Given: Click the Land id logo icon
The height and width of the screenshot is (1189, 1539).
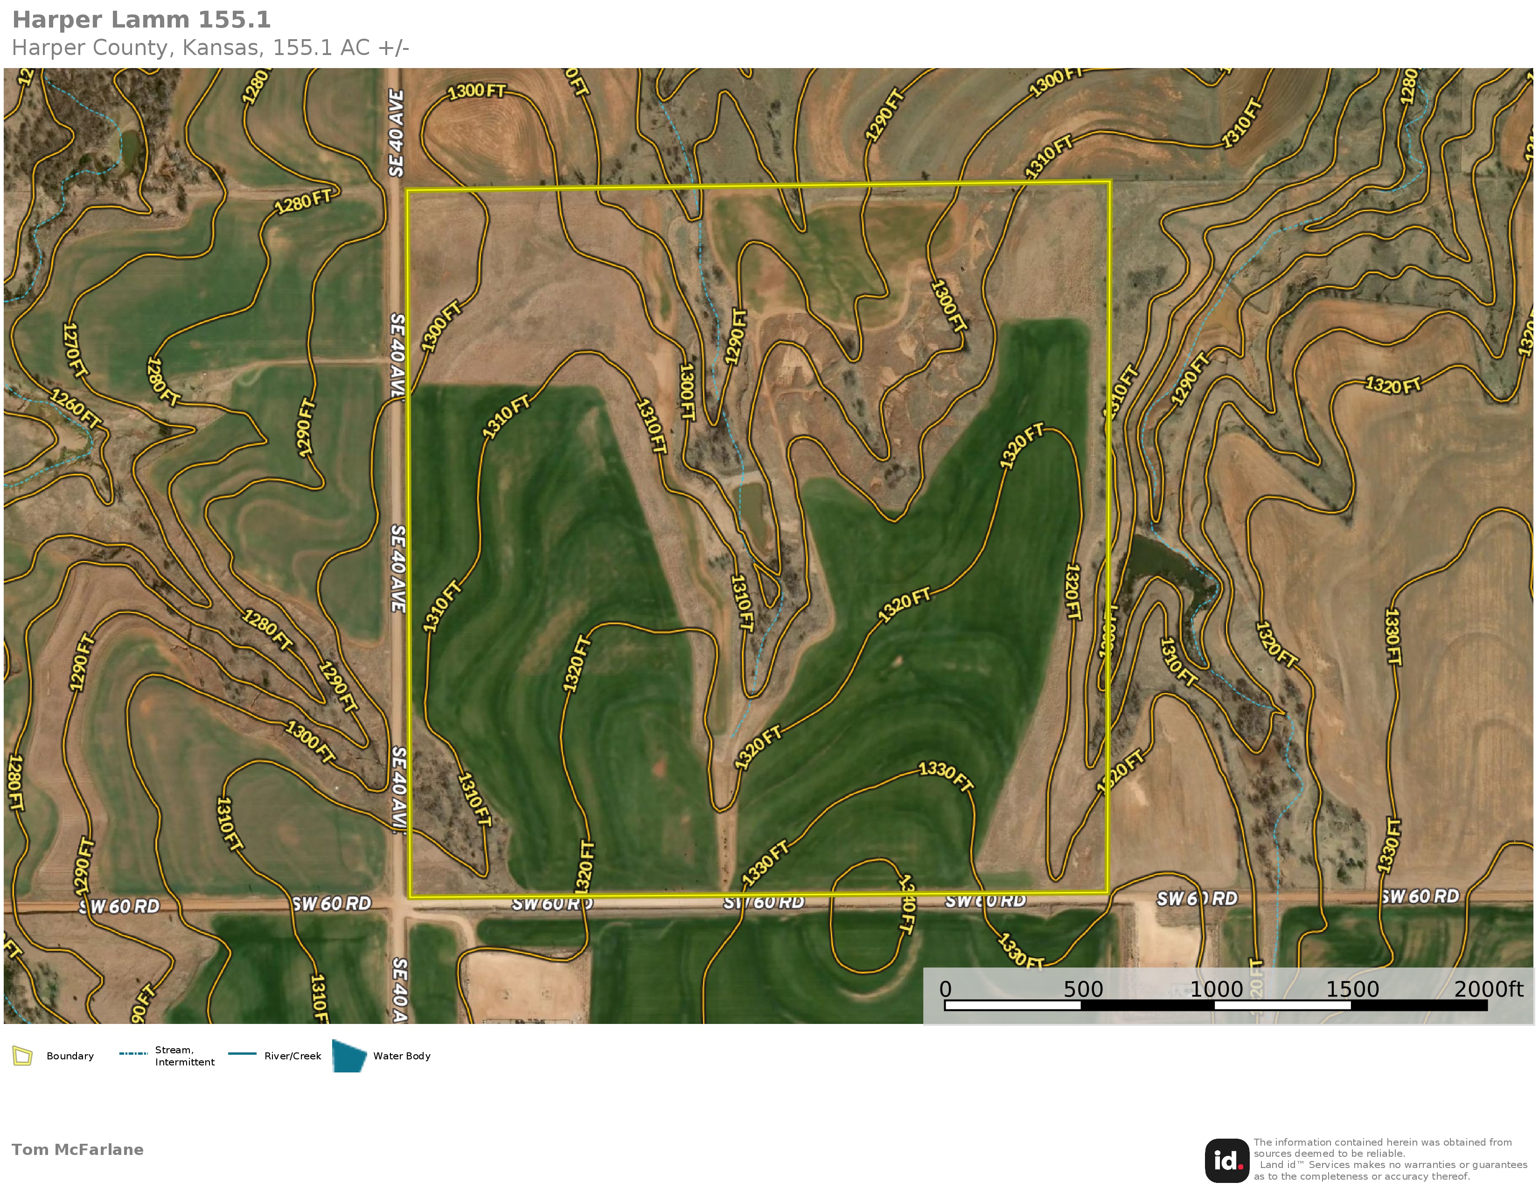Looking at the screenshot, I should (x=1227, y=1161).
